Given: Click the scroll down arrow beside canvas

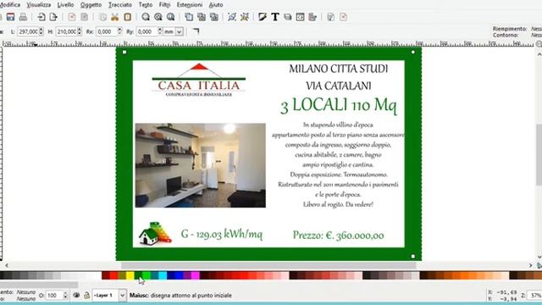Looking at the screenshot, I should pos(539,257).
